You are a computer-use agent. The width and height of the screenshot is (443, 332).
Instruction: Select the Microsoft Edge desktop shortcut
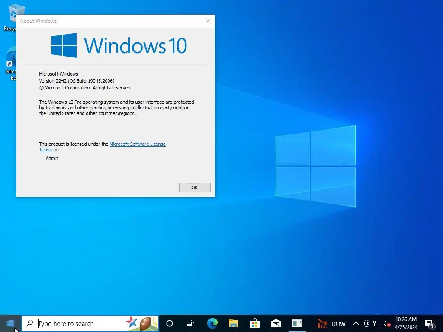pos(11,64)
